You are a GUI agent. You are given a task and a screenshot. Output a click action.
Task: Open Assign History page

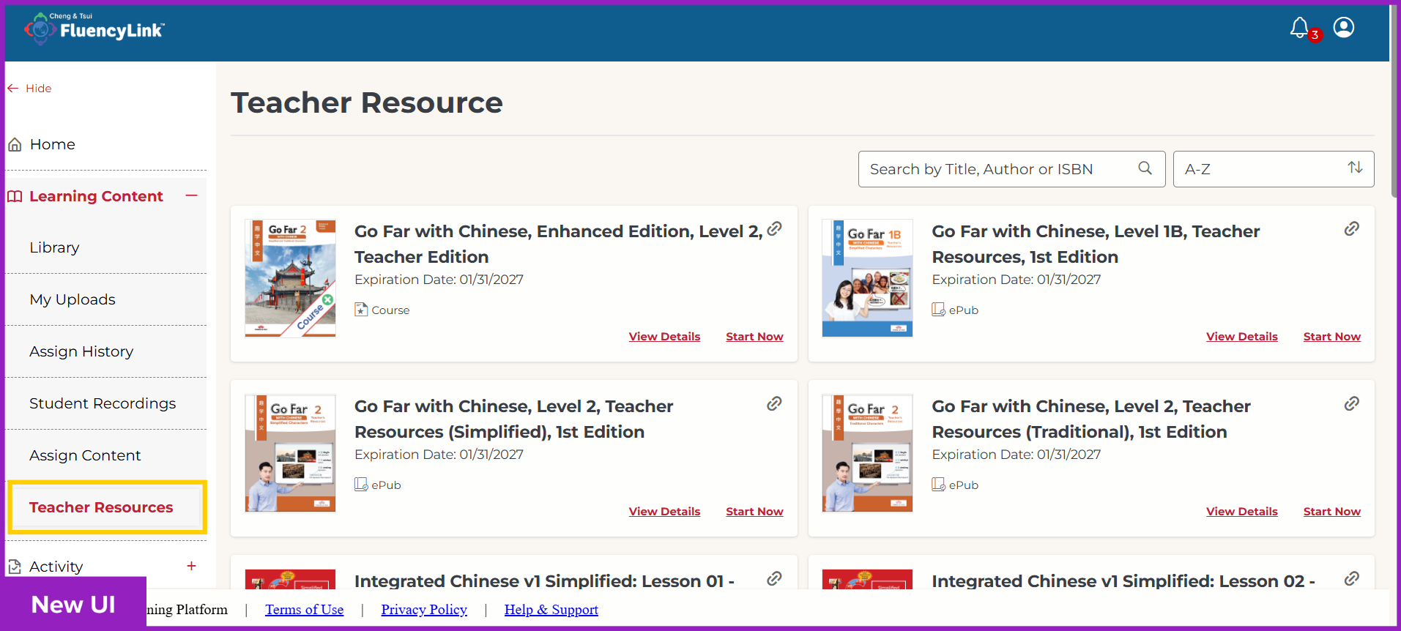[81, 351]
